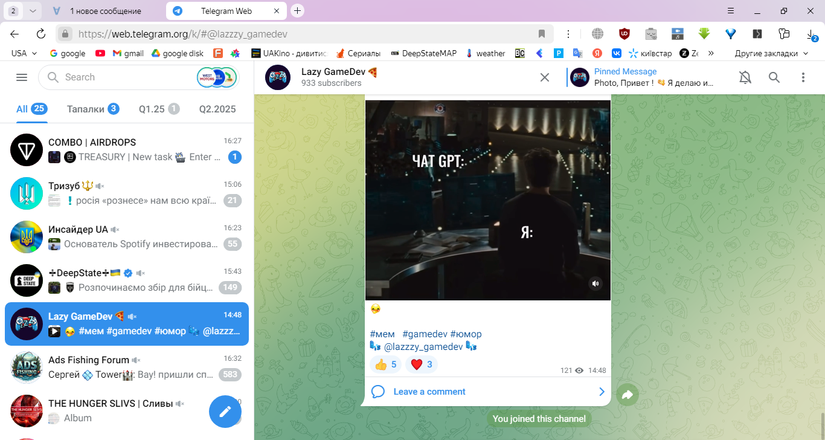This screenshot has width=825, height=440.
Task: Open the Telegram hamburger menu
Action: (22, 77)
